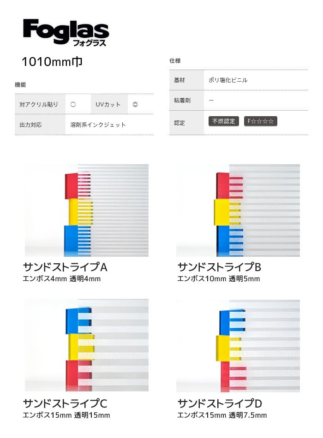Viewport: 323px width, 438px height.
Task: Open the サンドストライプB sample image
Action: tap(238, 210)
